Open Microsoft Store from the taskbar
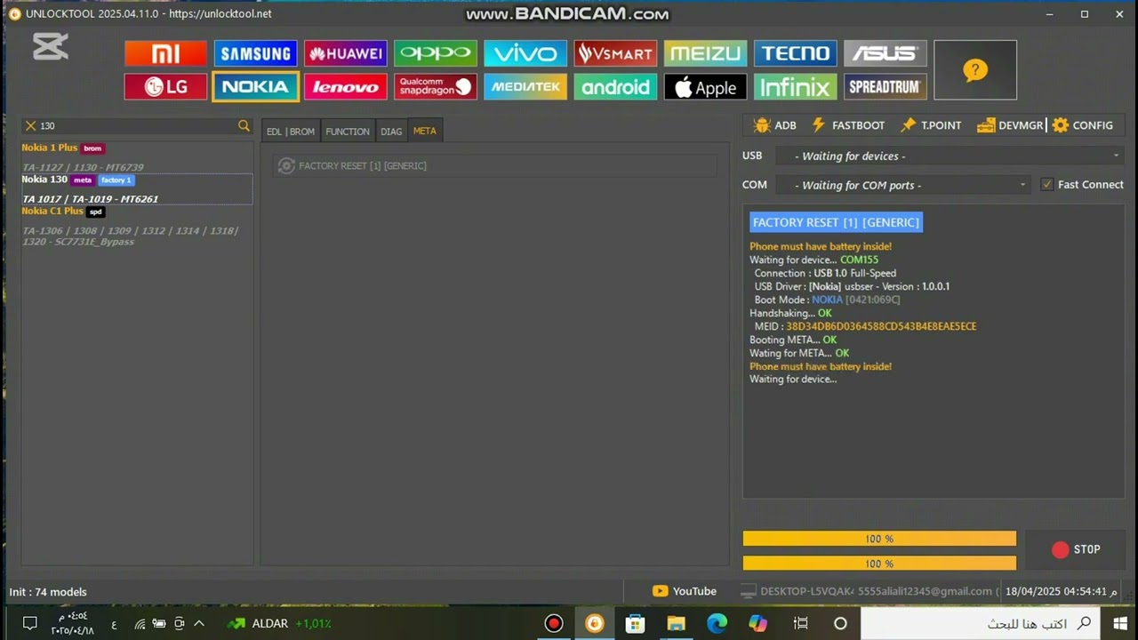The width and height of the screenshot is (1138, 640). [x=635, y=623]
